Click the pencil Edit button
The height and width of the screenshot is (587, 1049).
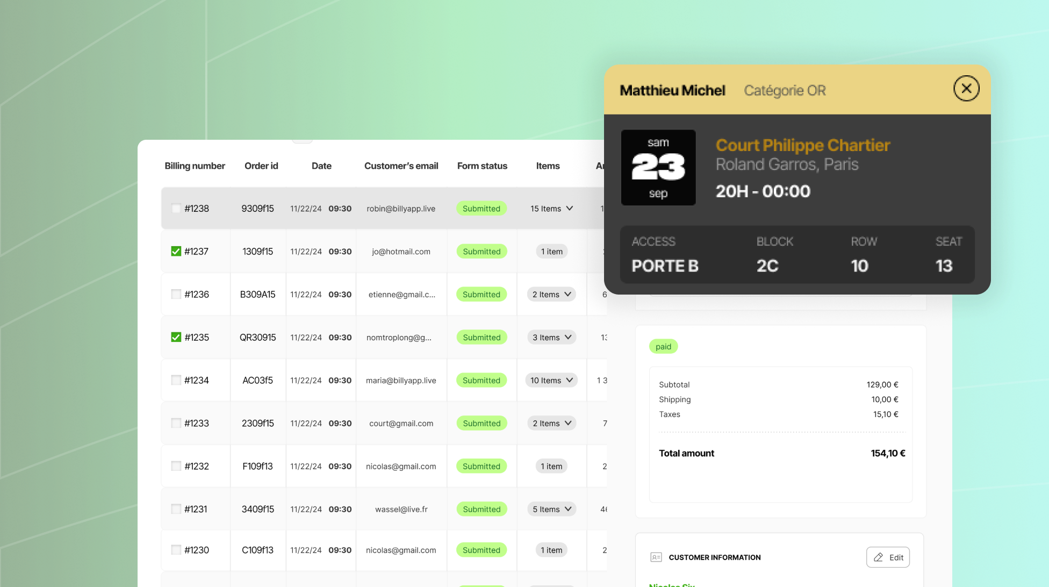[x=888, y=557]
